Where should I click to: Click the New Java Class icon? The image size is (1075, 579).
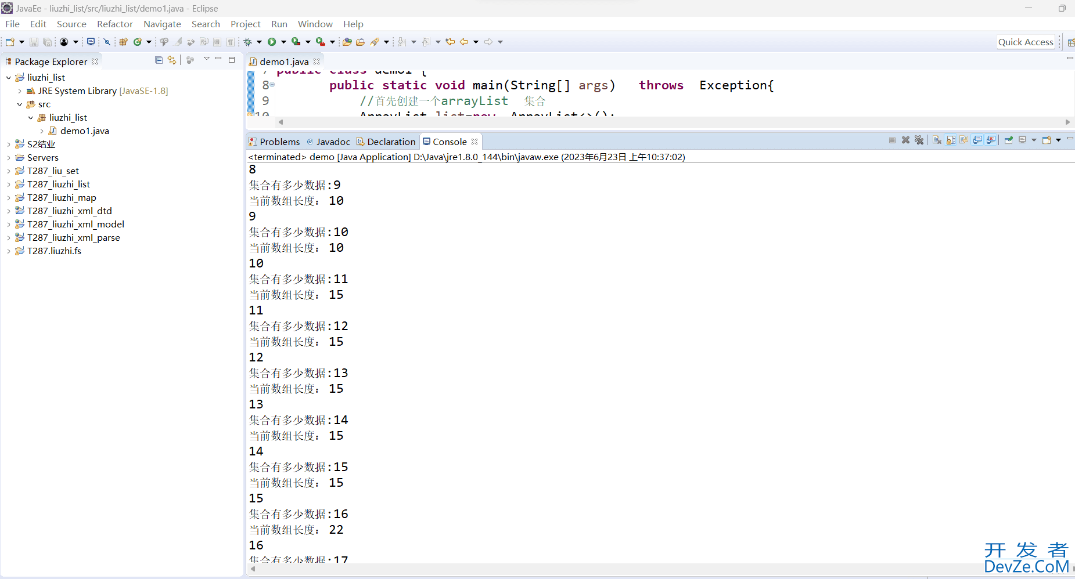[x=138, y=42]
